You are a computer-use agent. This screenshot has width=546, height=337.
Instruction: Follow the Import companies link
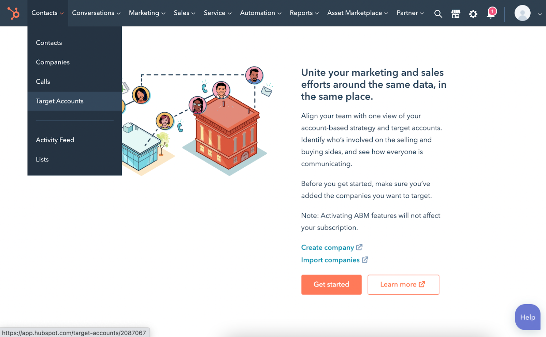pyautogui.click(x=334, y=260)
